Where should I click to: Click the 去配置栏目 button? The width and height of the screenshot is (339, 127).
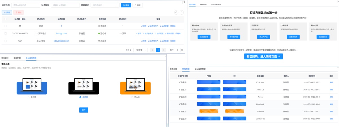323,37
